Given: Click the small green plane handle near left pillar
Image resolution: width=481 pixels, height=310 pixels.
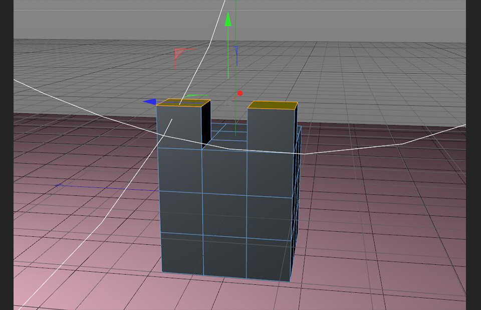Looking at the screenshot, I should [195, 95].
